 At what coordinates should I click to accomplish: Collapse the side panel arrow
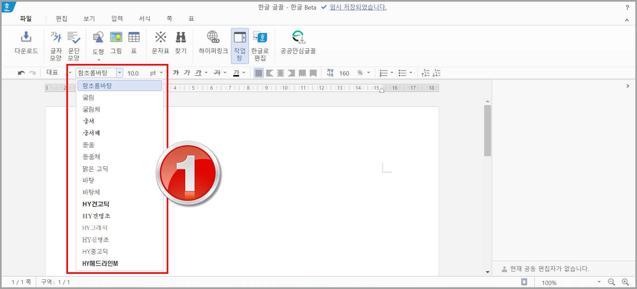(628, 86)
